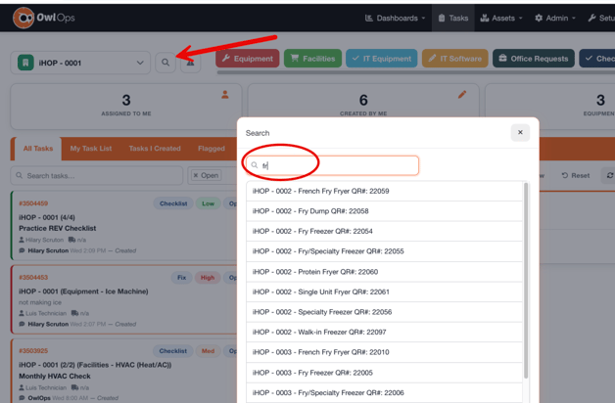Select iHOP - 0003 - French Fry Fryer QR#: 22010
Viewport: 615px width, 403px height.
pos(384,352)
